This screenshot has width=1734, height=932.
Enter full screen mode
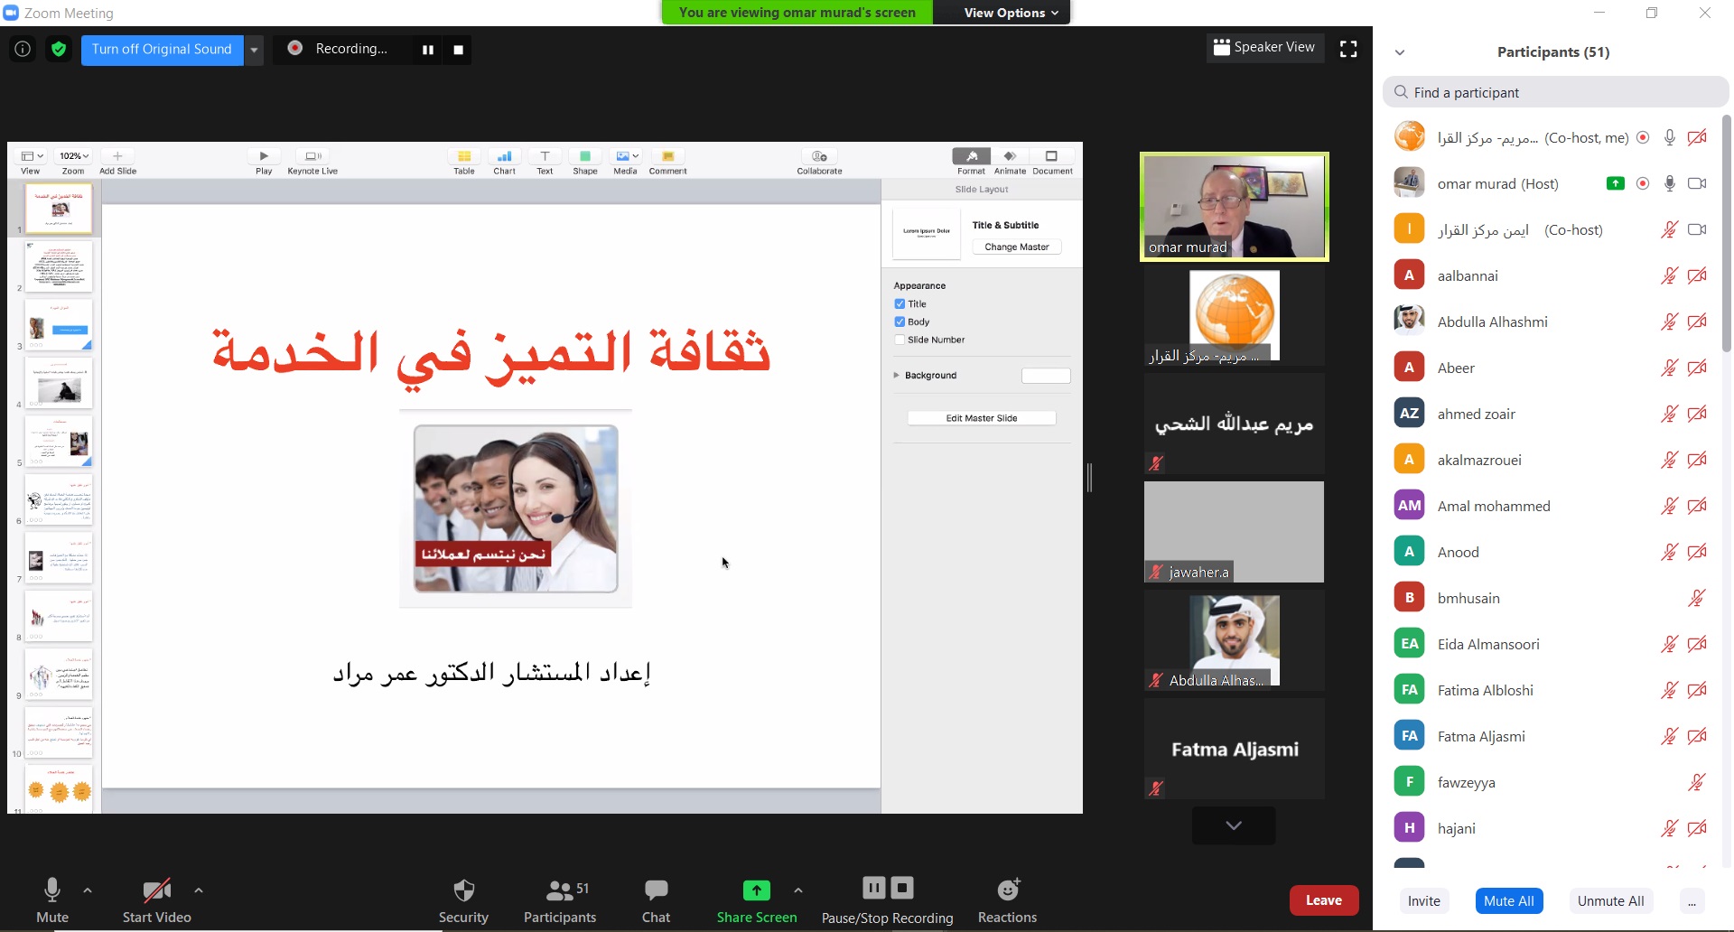point(1348,50)
